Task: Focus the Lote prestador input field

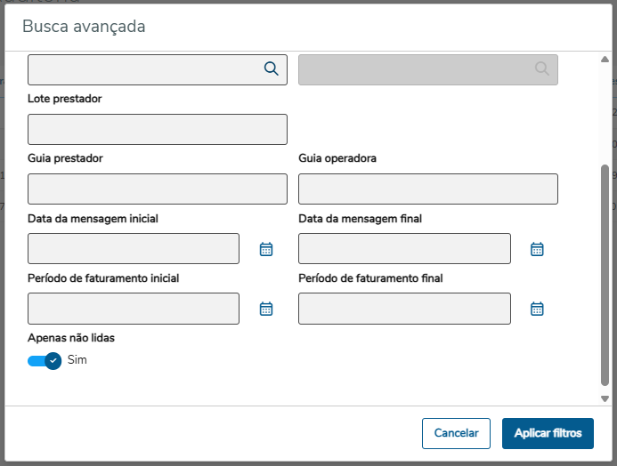Action: [158, 129]
